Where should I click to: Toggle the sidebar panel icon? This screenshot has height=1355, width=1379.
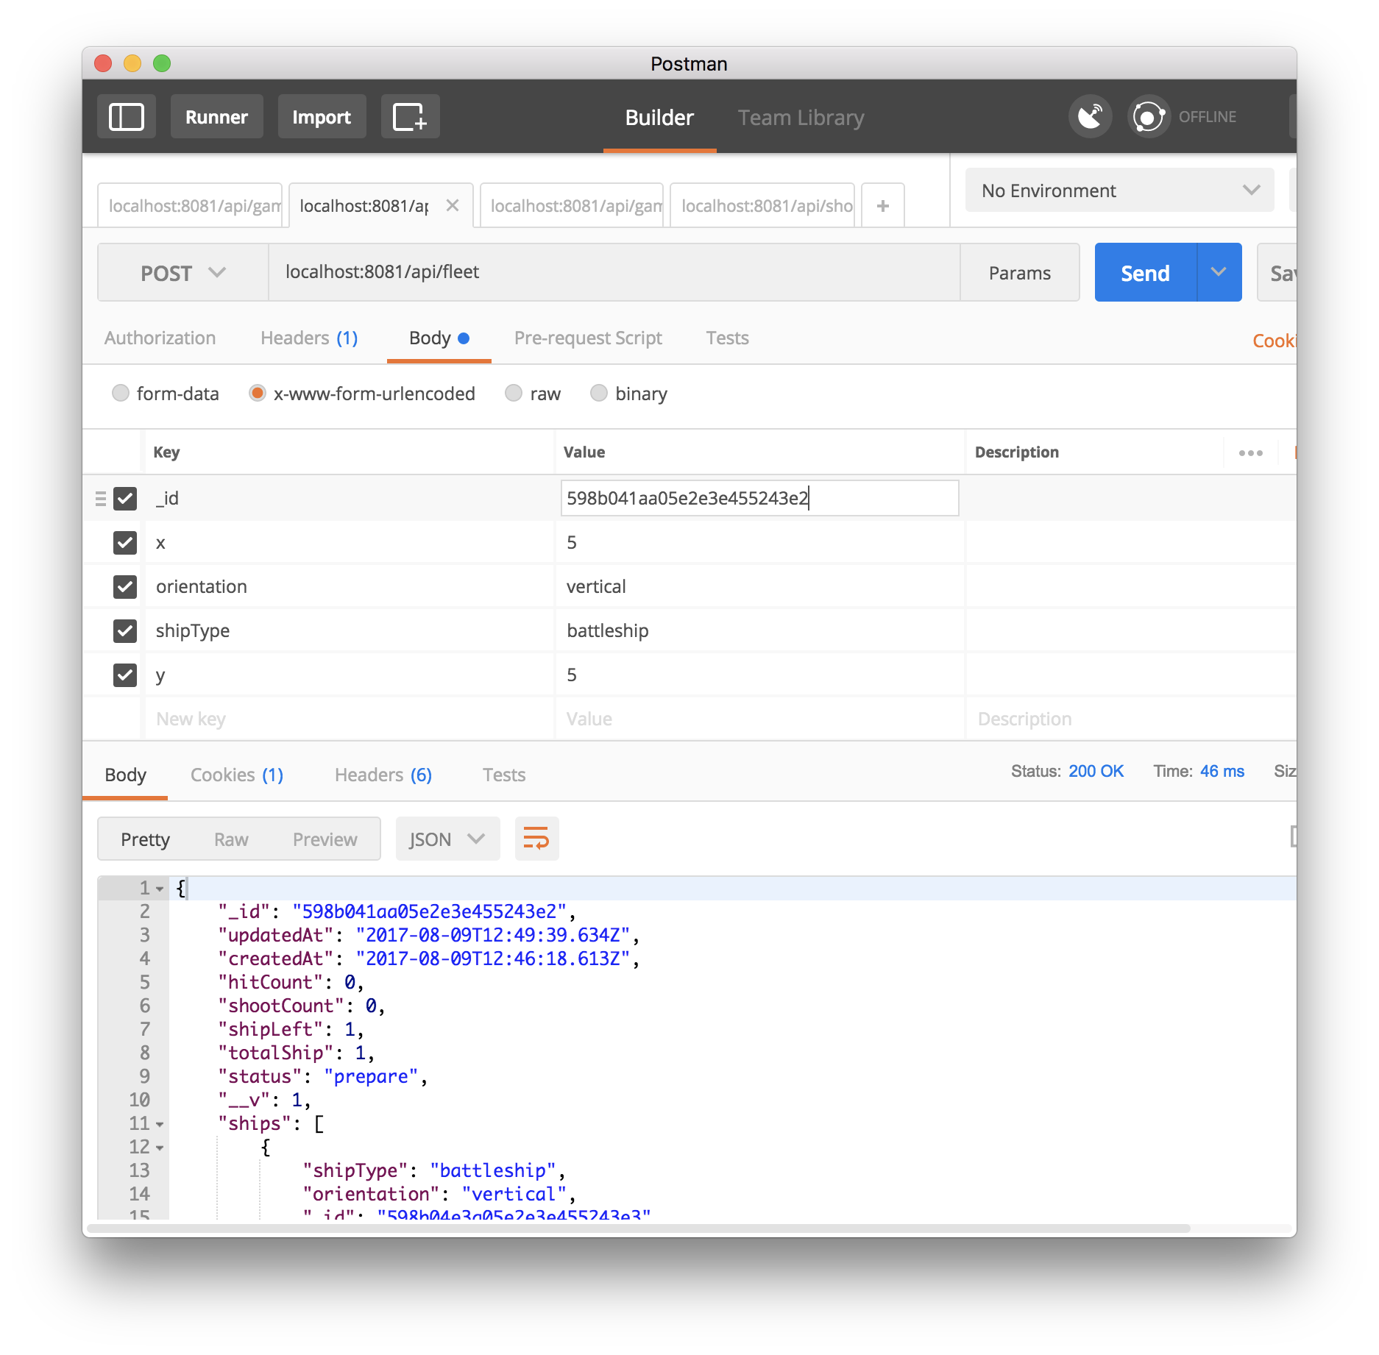click(x=126, y=117)
